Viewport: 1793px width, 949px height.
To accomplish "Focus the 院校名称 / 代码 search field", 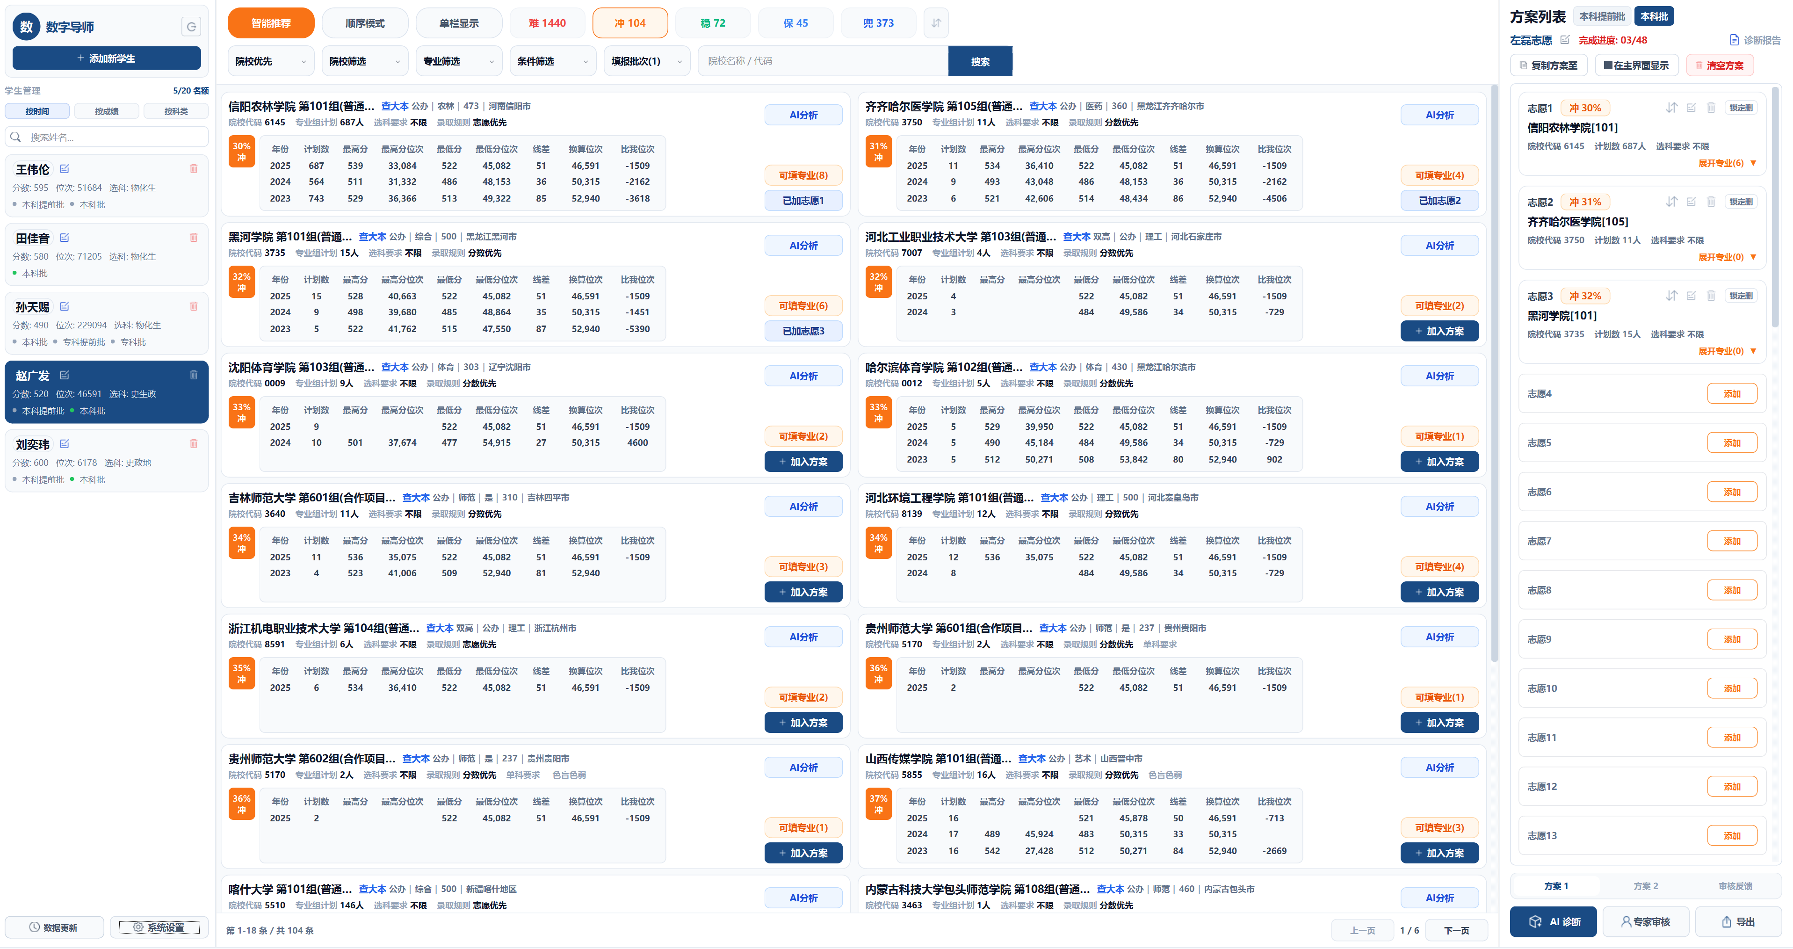I will click(x=824, y=61).
